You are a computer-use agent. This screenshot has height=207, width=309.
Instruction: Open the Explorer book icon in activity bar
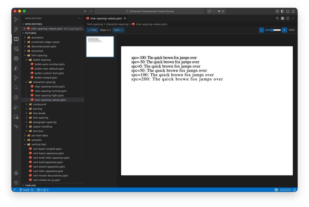coord(16,39)
